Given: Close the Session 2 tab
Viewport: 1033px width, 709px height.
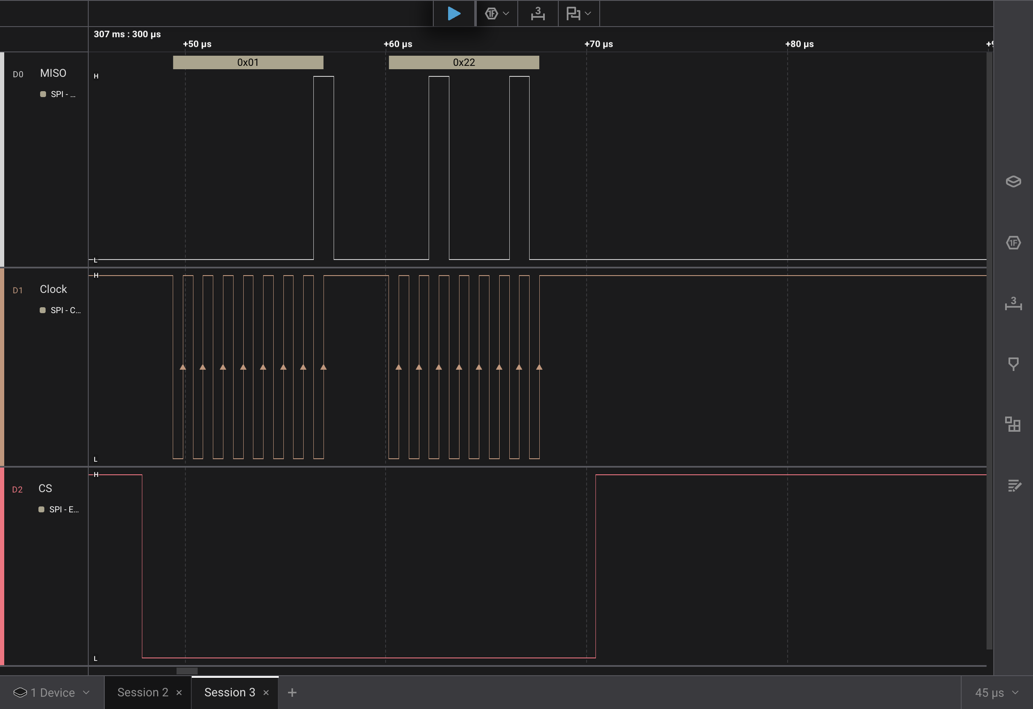Looking at the screenshot, I should [x=179, y=692].
